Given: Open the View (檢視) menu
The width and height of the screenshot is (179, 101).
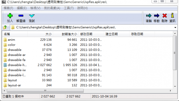Looking at the screenshot, I should pyautogui.click(x=35, y=8).
